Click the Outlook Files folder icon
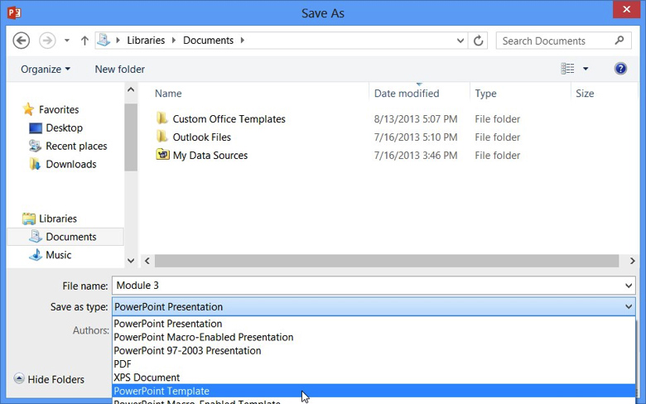Image resolution: width=646 pixels, height=404 pixels. click(x=162, y=137)
